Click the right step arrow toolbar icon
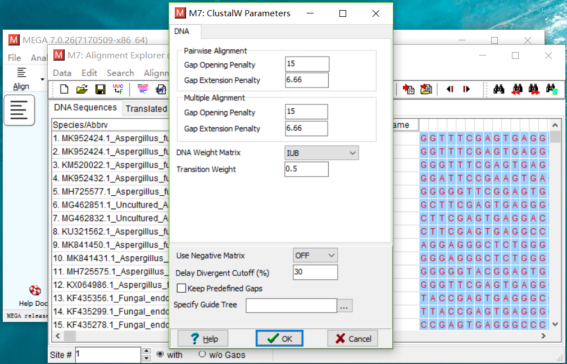567x364 pixels. click(466, 89)
